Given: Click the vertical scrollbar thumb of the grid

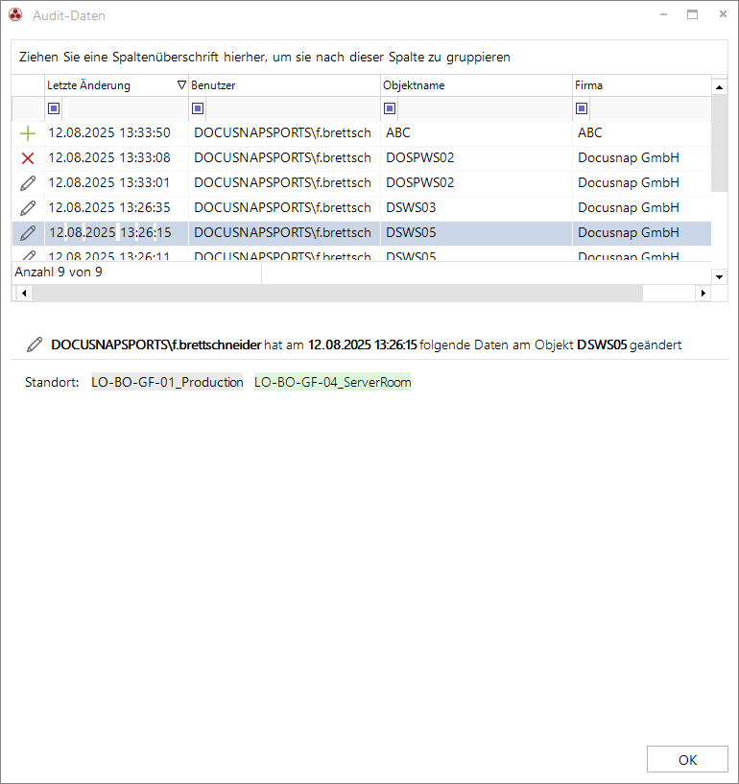Looking at the screenshot, I should click(720, 143).
